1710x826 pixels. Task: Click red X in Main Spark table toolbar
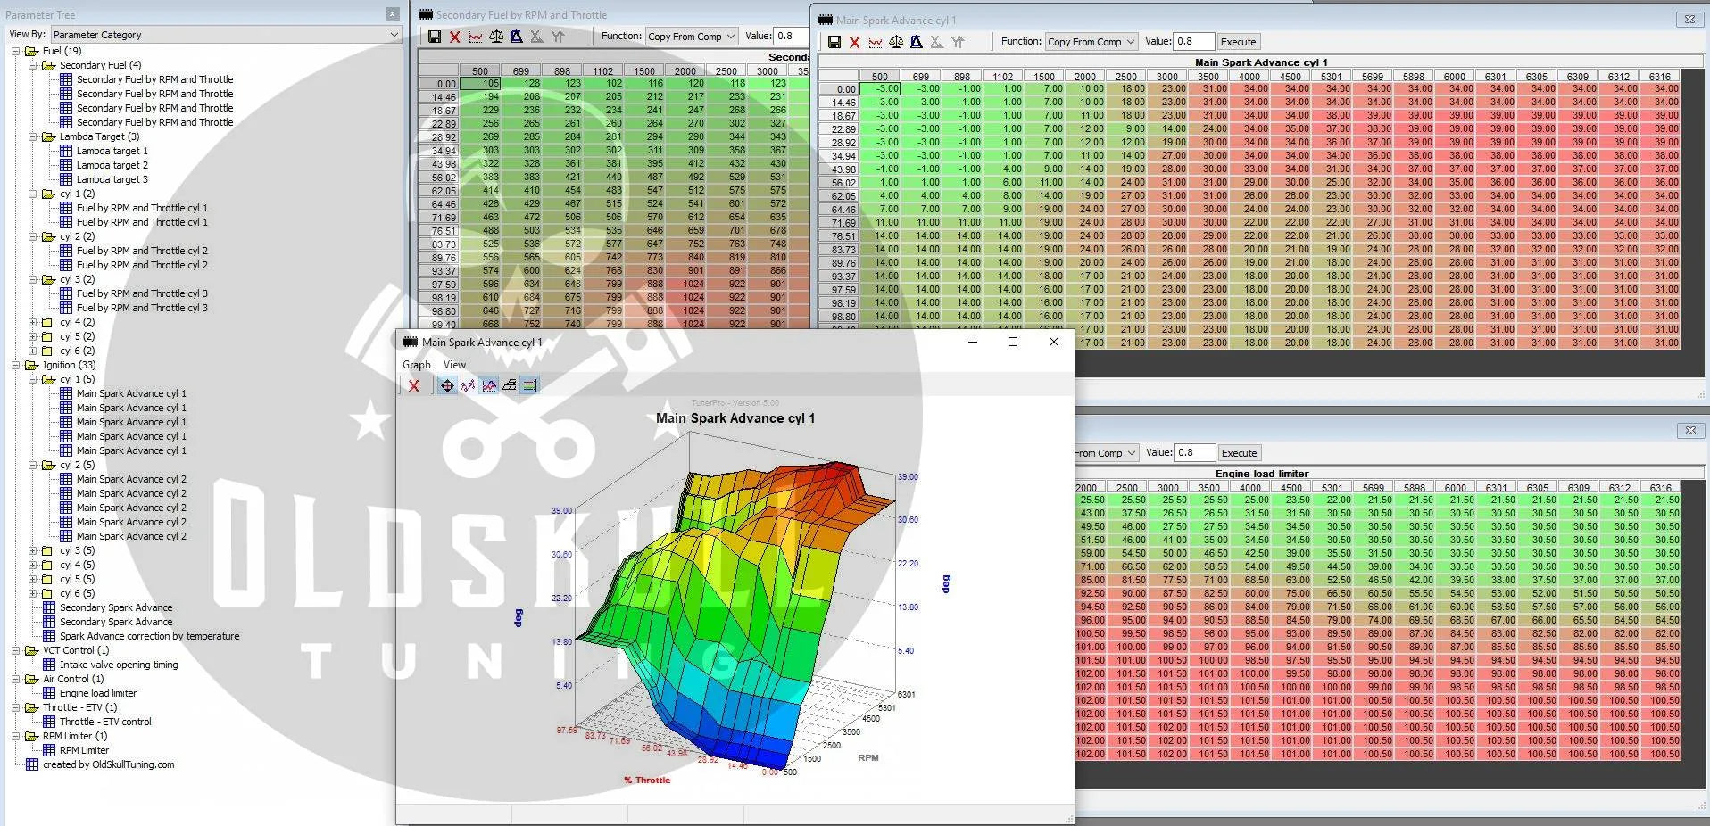pyautogui.click(x=855, y=42)
